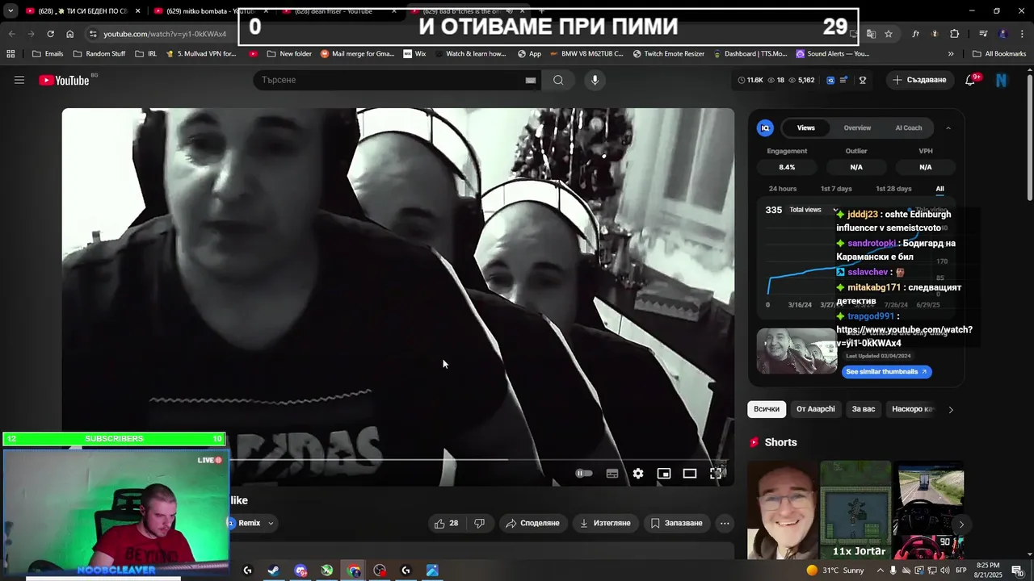Viewport: 1034px width, 581px height.
Task: Go to the YouTube home logo
Action: pos(65,80)
